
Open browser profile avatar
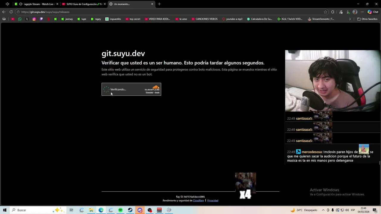355,12
